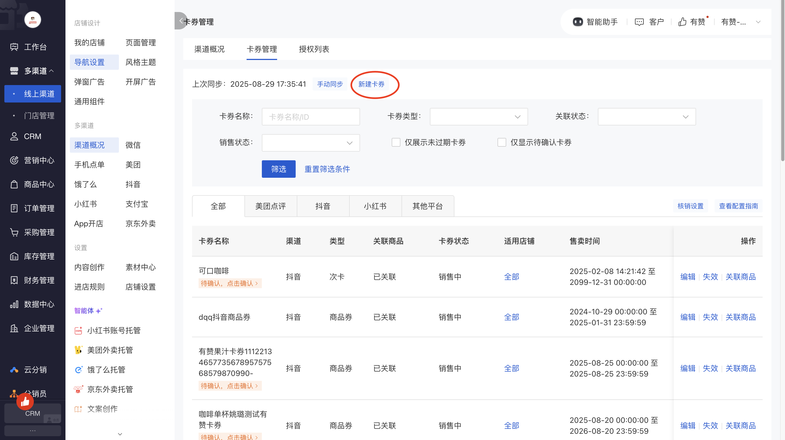
Task: Open 数据中心 bar chart icon
Action: point(14,304)
